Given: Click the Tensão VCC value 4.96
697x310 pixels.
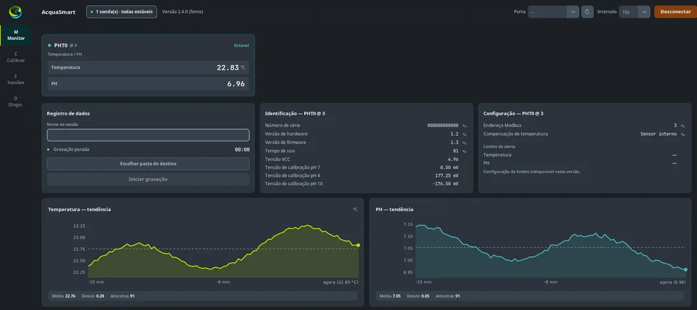Looking at the screenshot, I should tap(454, 159).
